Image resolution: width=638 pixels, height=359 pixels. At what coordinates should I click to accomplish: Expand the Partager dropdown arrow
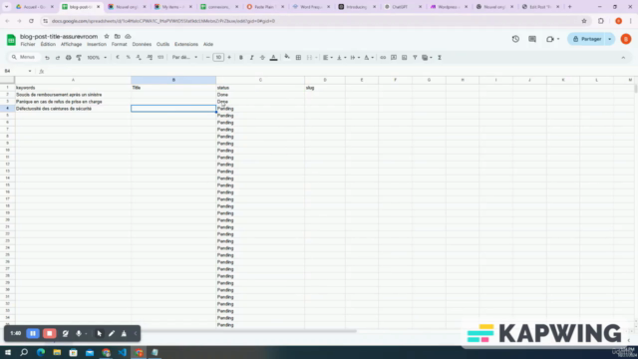(x=610, y=39)
